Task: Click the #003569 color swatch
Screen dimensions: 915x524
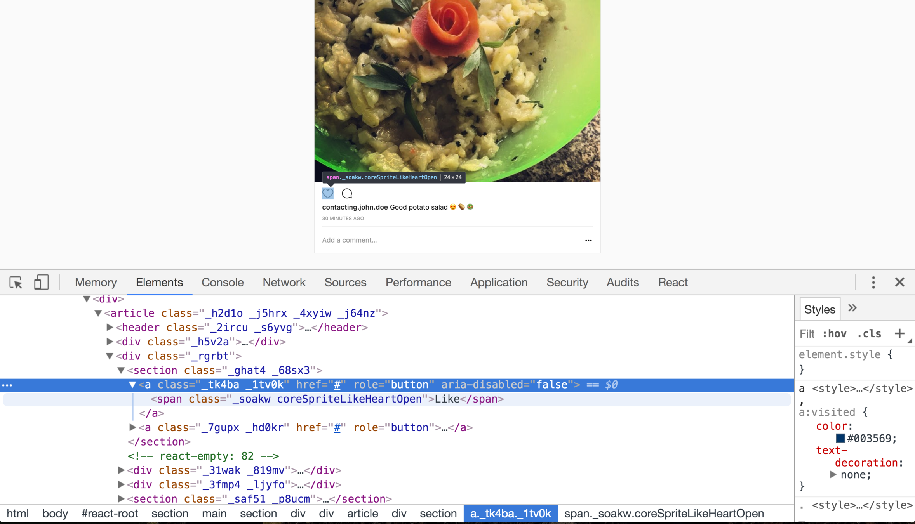Action: point(840,438)
